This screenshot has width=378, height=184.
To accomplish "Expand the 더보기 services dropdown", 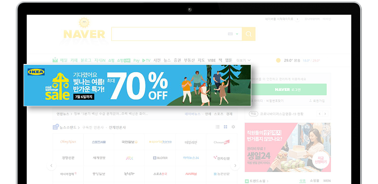I will pos(243,60).
